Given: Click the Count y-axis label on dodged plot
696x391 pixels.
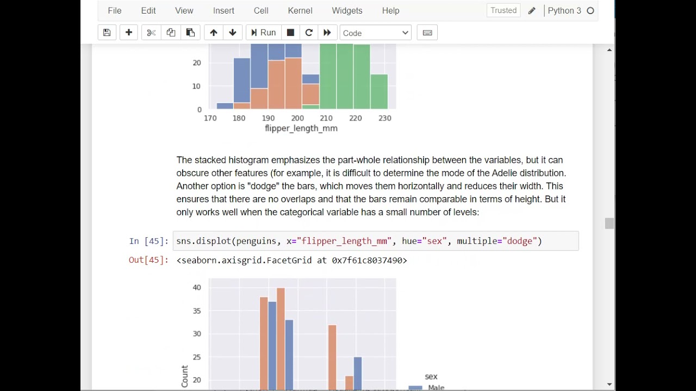Looking at the screenshot, I should click(185, 376).
